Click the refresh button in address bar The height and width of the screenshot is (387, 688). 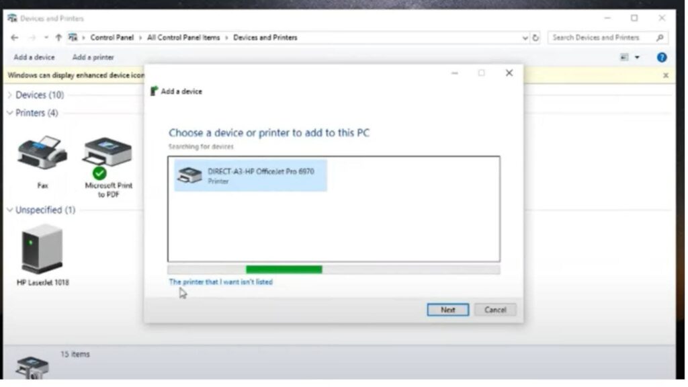tap(535, 38)
